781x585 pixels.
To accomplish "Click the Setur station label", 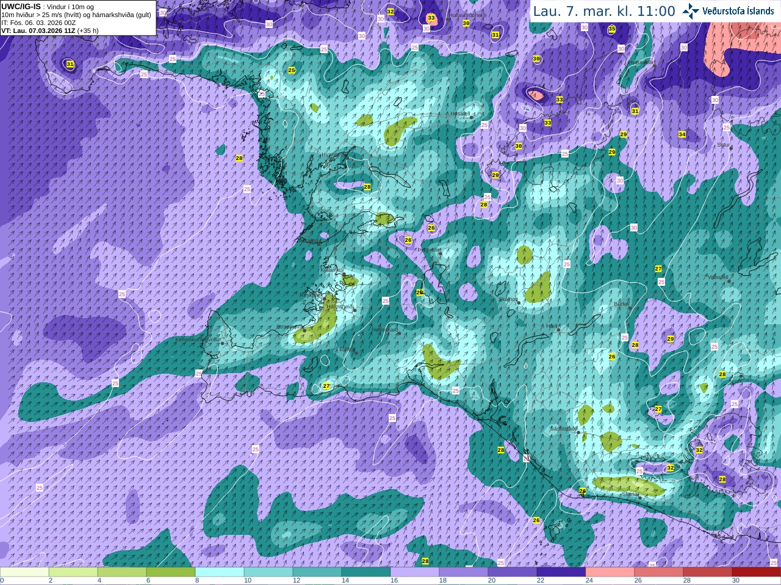I will (724, 145).
